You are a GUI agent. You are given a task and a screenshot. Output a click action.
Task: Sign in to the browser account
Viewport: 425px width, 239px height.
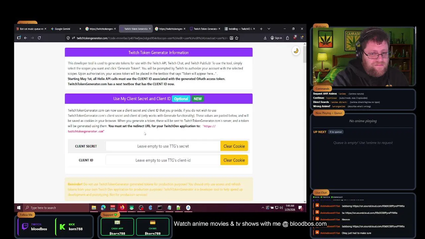[x=276, y=38]
